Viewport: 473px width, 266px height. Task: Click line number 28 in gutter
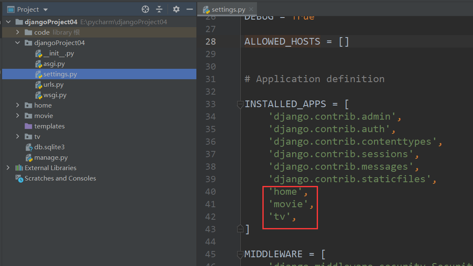point(211,42)
